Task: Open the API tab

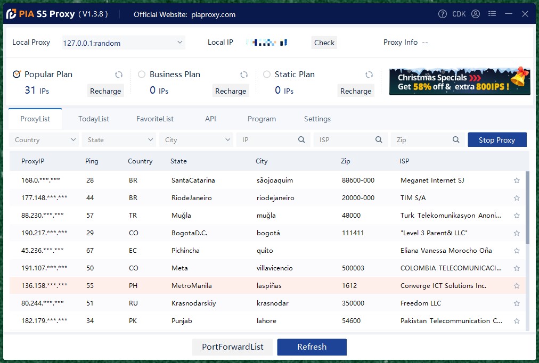Action: [210, 119]
